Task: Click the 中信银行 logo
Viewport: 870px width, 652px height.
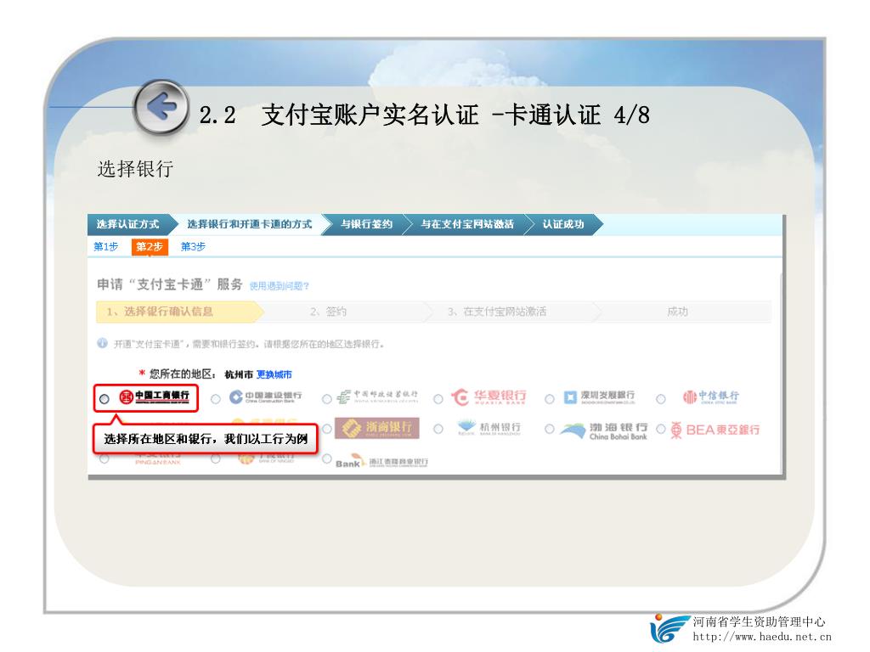Action: [x=711, y=396]
